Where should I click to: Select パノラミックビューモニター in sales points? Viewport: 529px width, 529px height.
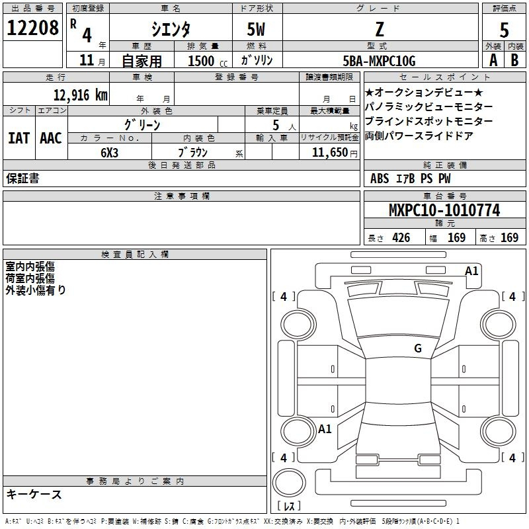click(428, 106)
